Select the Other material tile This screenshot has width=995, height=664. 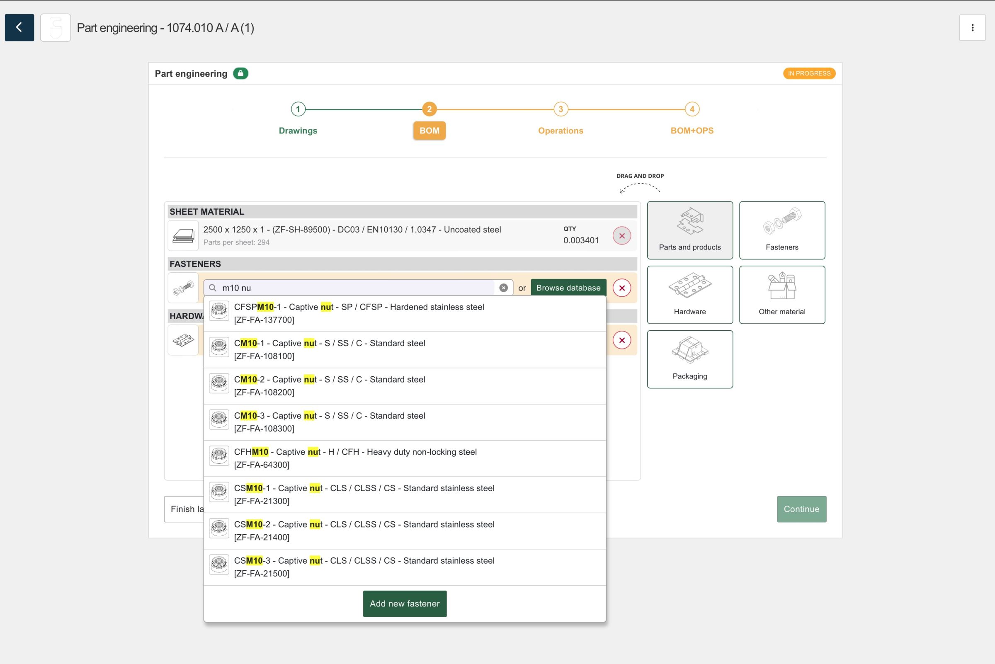[781, 294]
